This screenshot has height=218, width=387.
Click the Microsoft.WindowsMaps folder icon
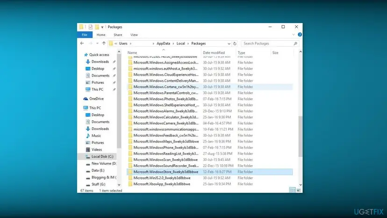(130, 141)
